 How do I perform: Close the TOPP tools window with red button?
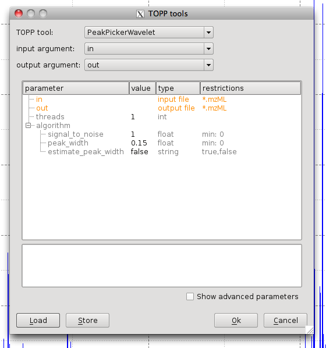click(x=19, y=13)
